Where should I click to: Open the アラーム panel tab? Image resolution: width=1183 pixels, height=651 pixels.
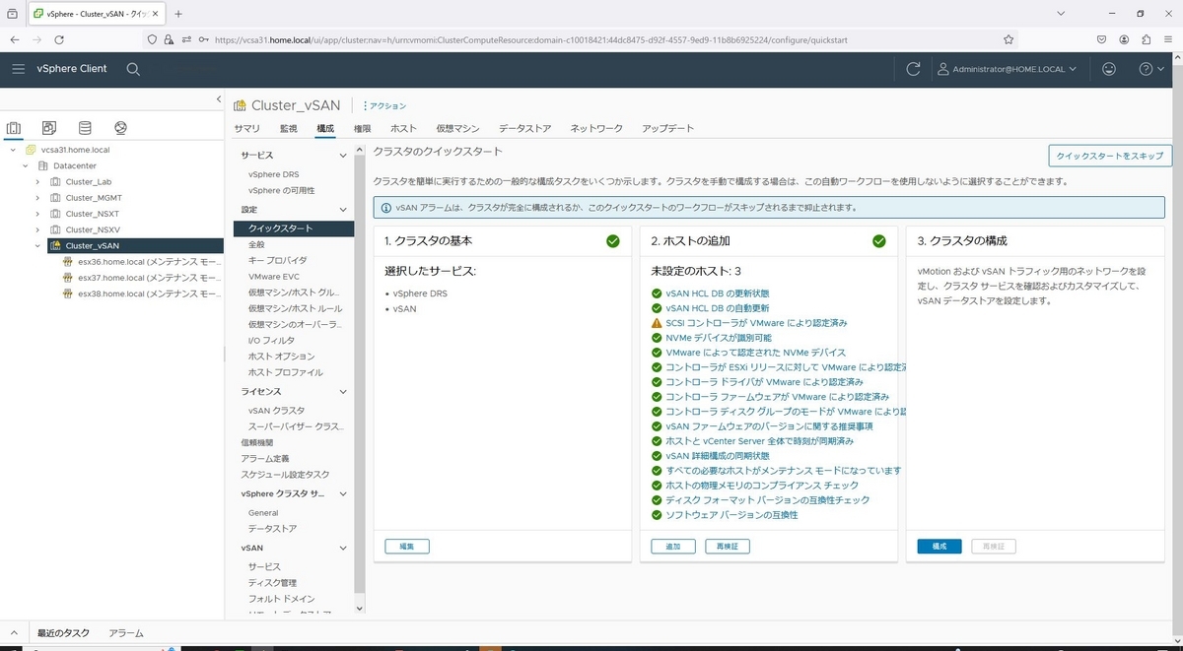pos(126,633)
